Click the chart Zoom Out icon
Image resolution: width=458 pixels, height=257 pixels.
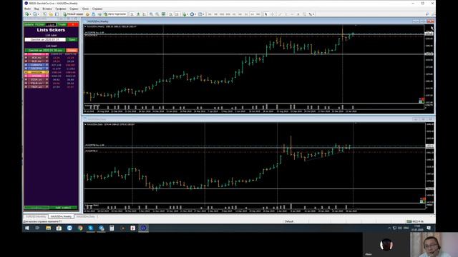(x=157, y=14)
